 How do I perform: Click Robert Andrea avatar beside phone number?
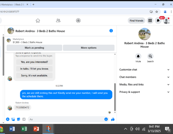pyautogui.click(x=10, y=108)
